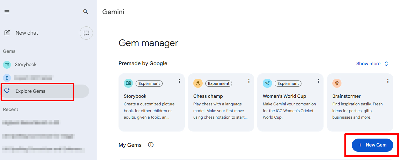405x160 pixels.
Task: Click the Chess champ pawn icon
Action: click(x=198, y=83)
